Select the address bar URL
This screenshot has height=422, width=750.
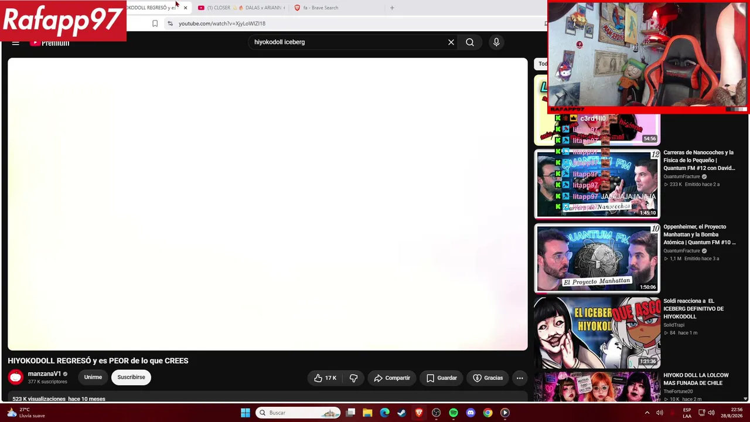[222, 23]
